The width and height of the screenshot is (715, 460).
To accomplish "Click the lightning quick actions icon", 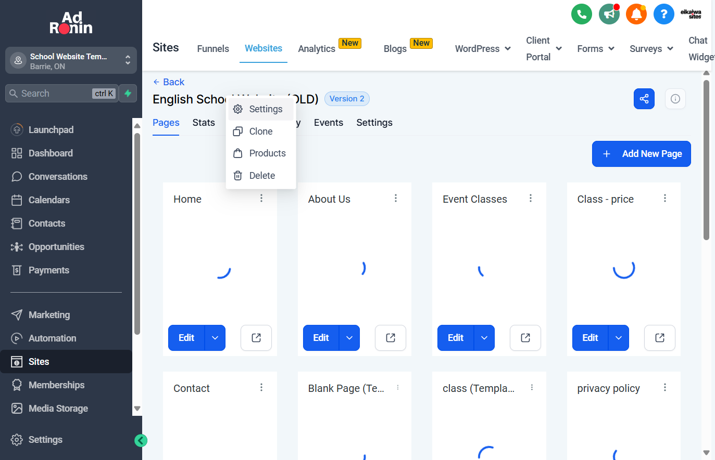I will (x=128, y=94).
